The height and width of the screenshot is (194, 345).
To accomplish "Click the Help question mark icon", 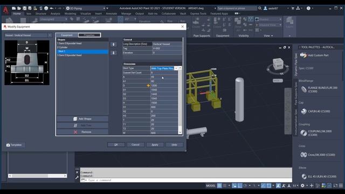I will [308, 9].
